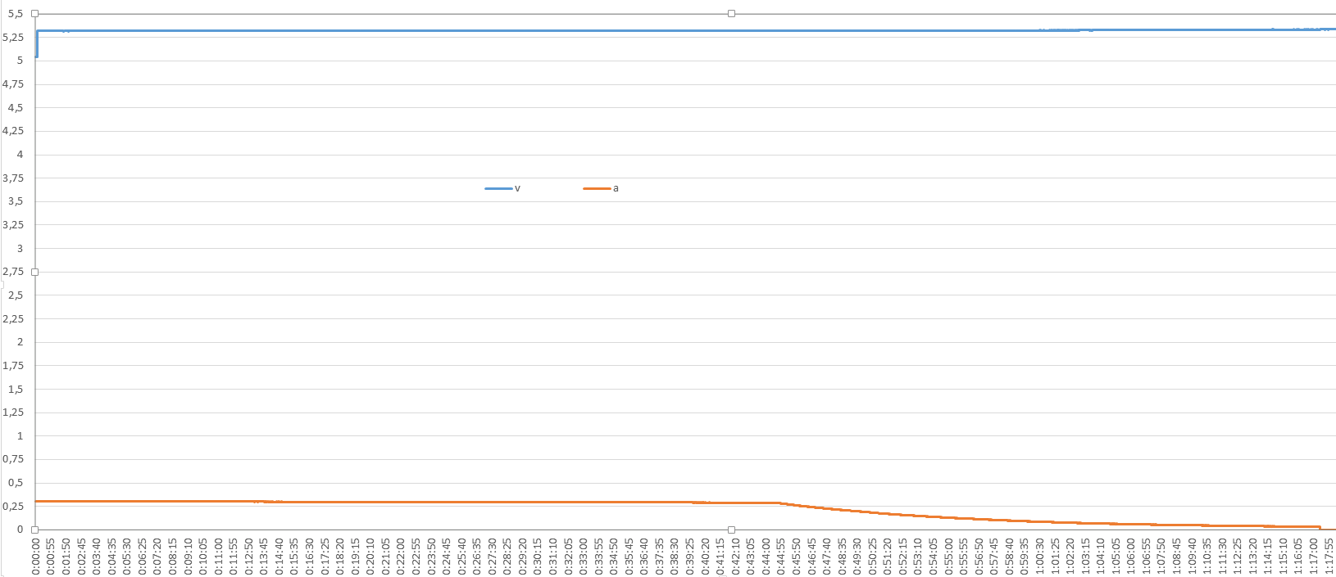The width and height of the screenshot is (1336, 577).
Task: Click the left-edge middle selection handle
Action: pos(34,272)
